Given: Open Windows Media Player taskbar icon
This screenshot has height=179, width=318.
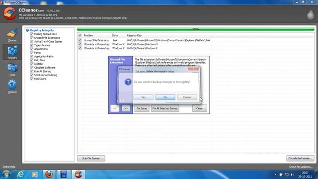Looking at the screenshot, I should click(34, 175).
